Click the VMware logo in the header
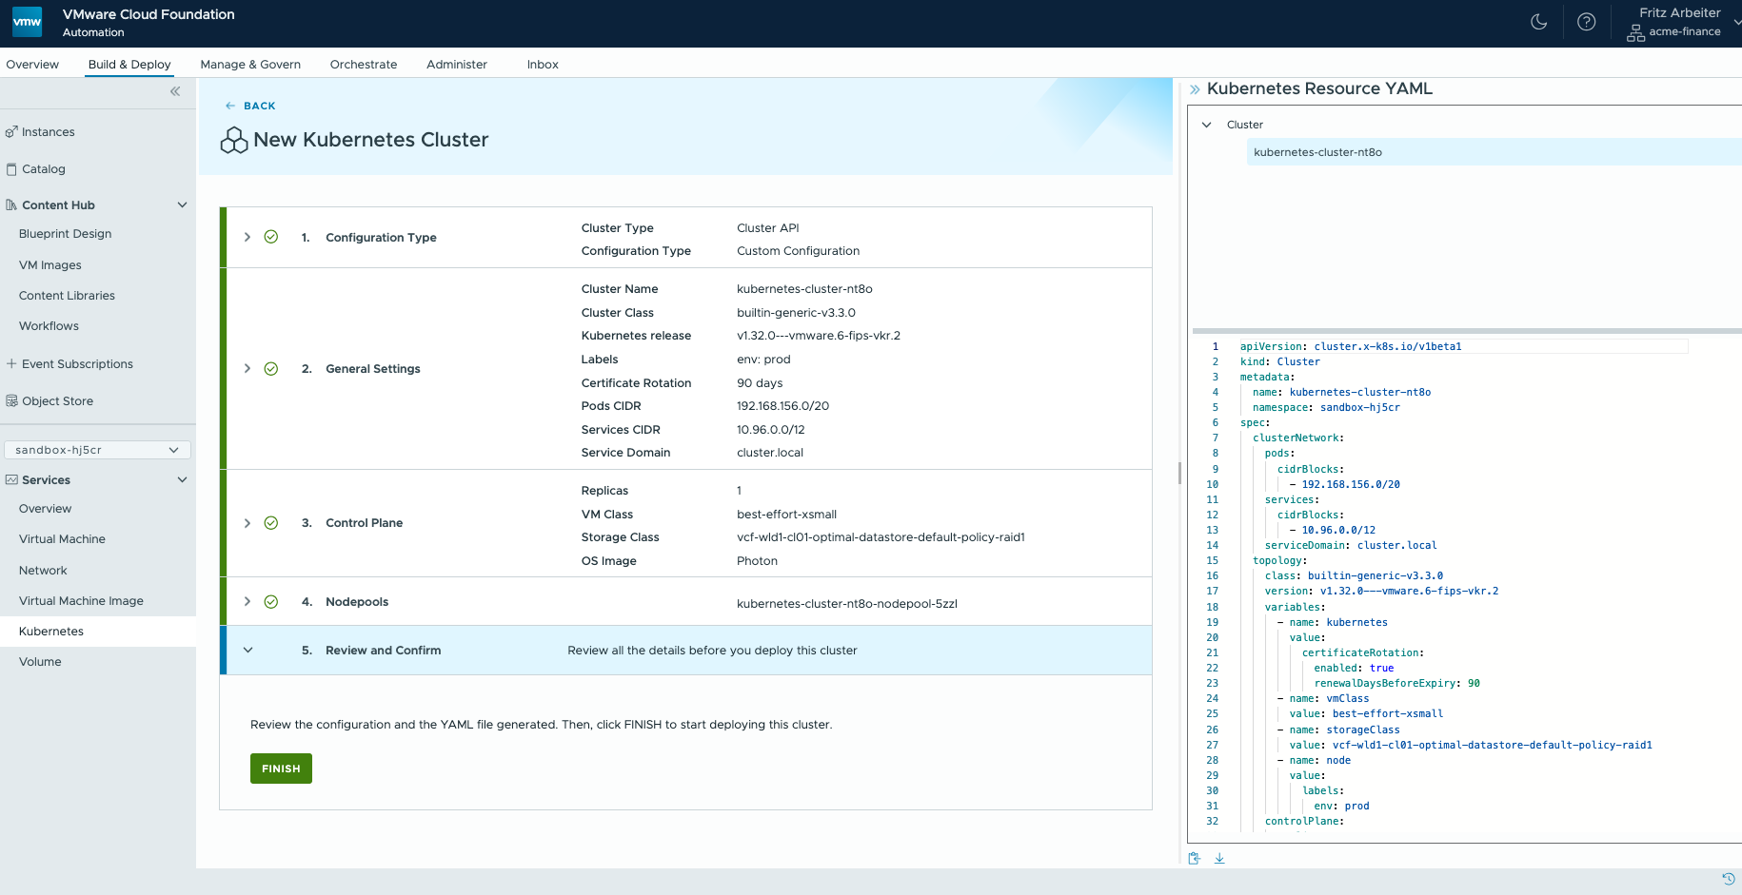The image size is (1742, 895). (27, 22)
